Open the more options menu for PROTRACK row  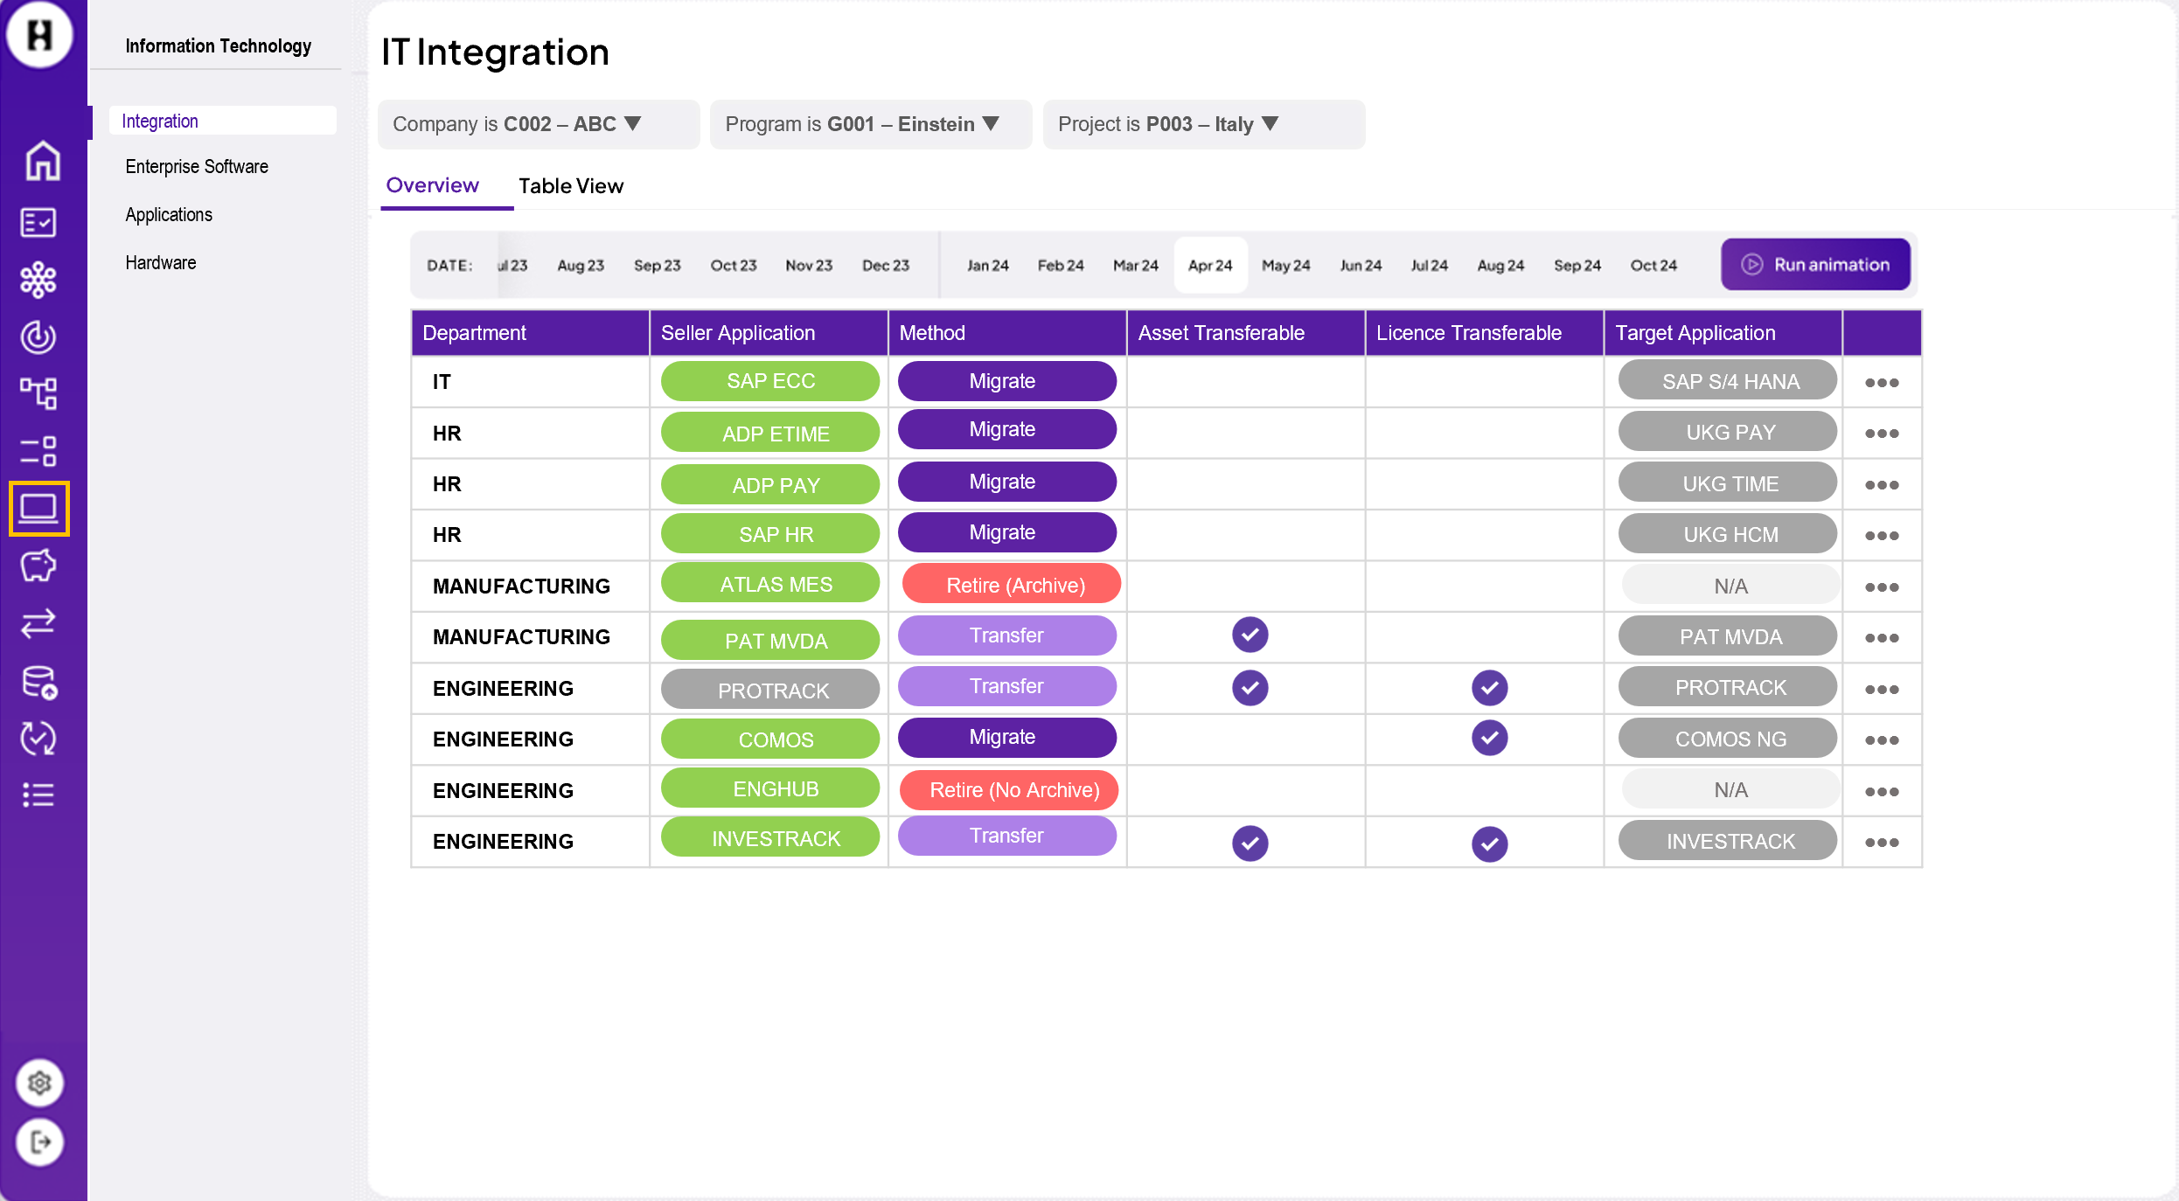coord(1882,690)
